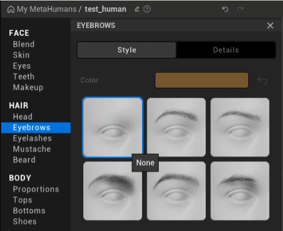The image size is (283, 231).
Task: Open the help question mark icon
Action: 147,9
